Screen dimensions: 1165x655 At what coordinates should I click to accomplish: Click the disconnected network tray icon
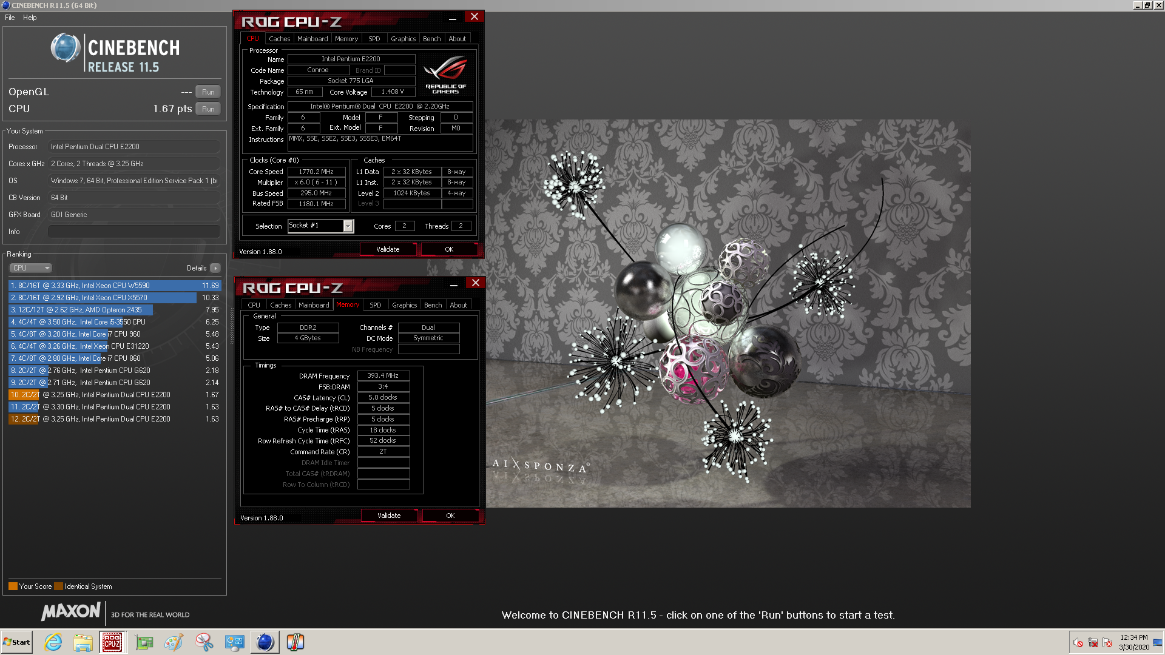pyautogui.click(x=1093, y=642)
